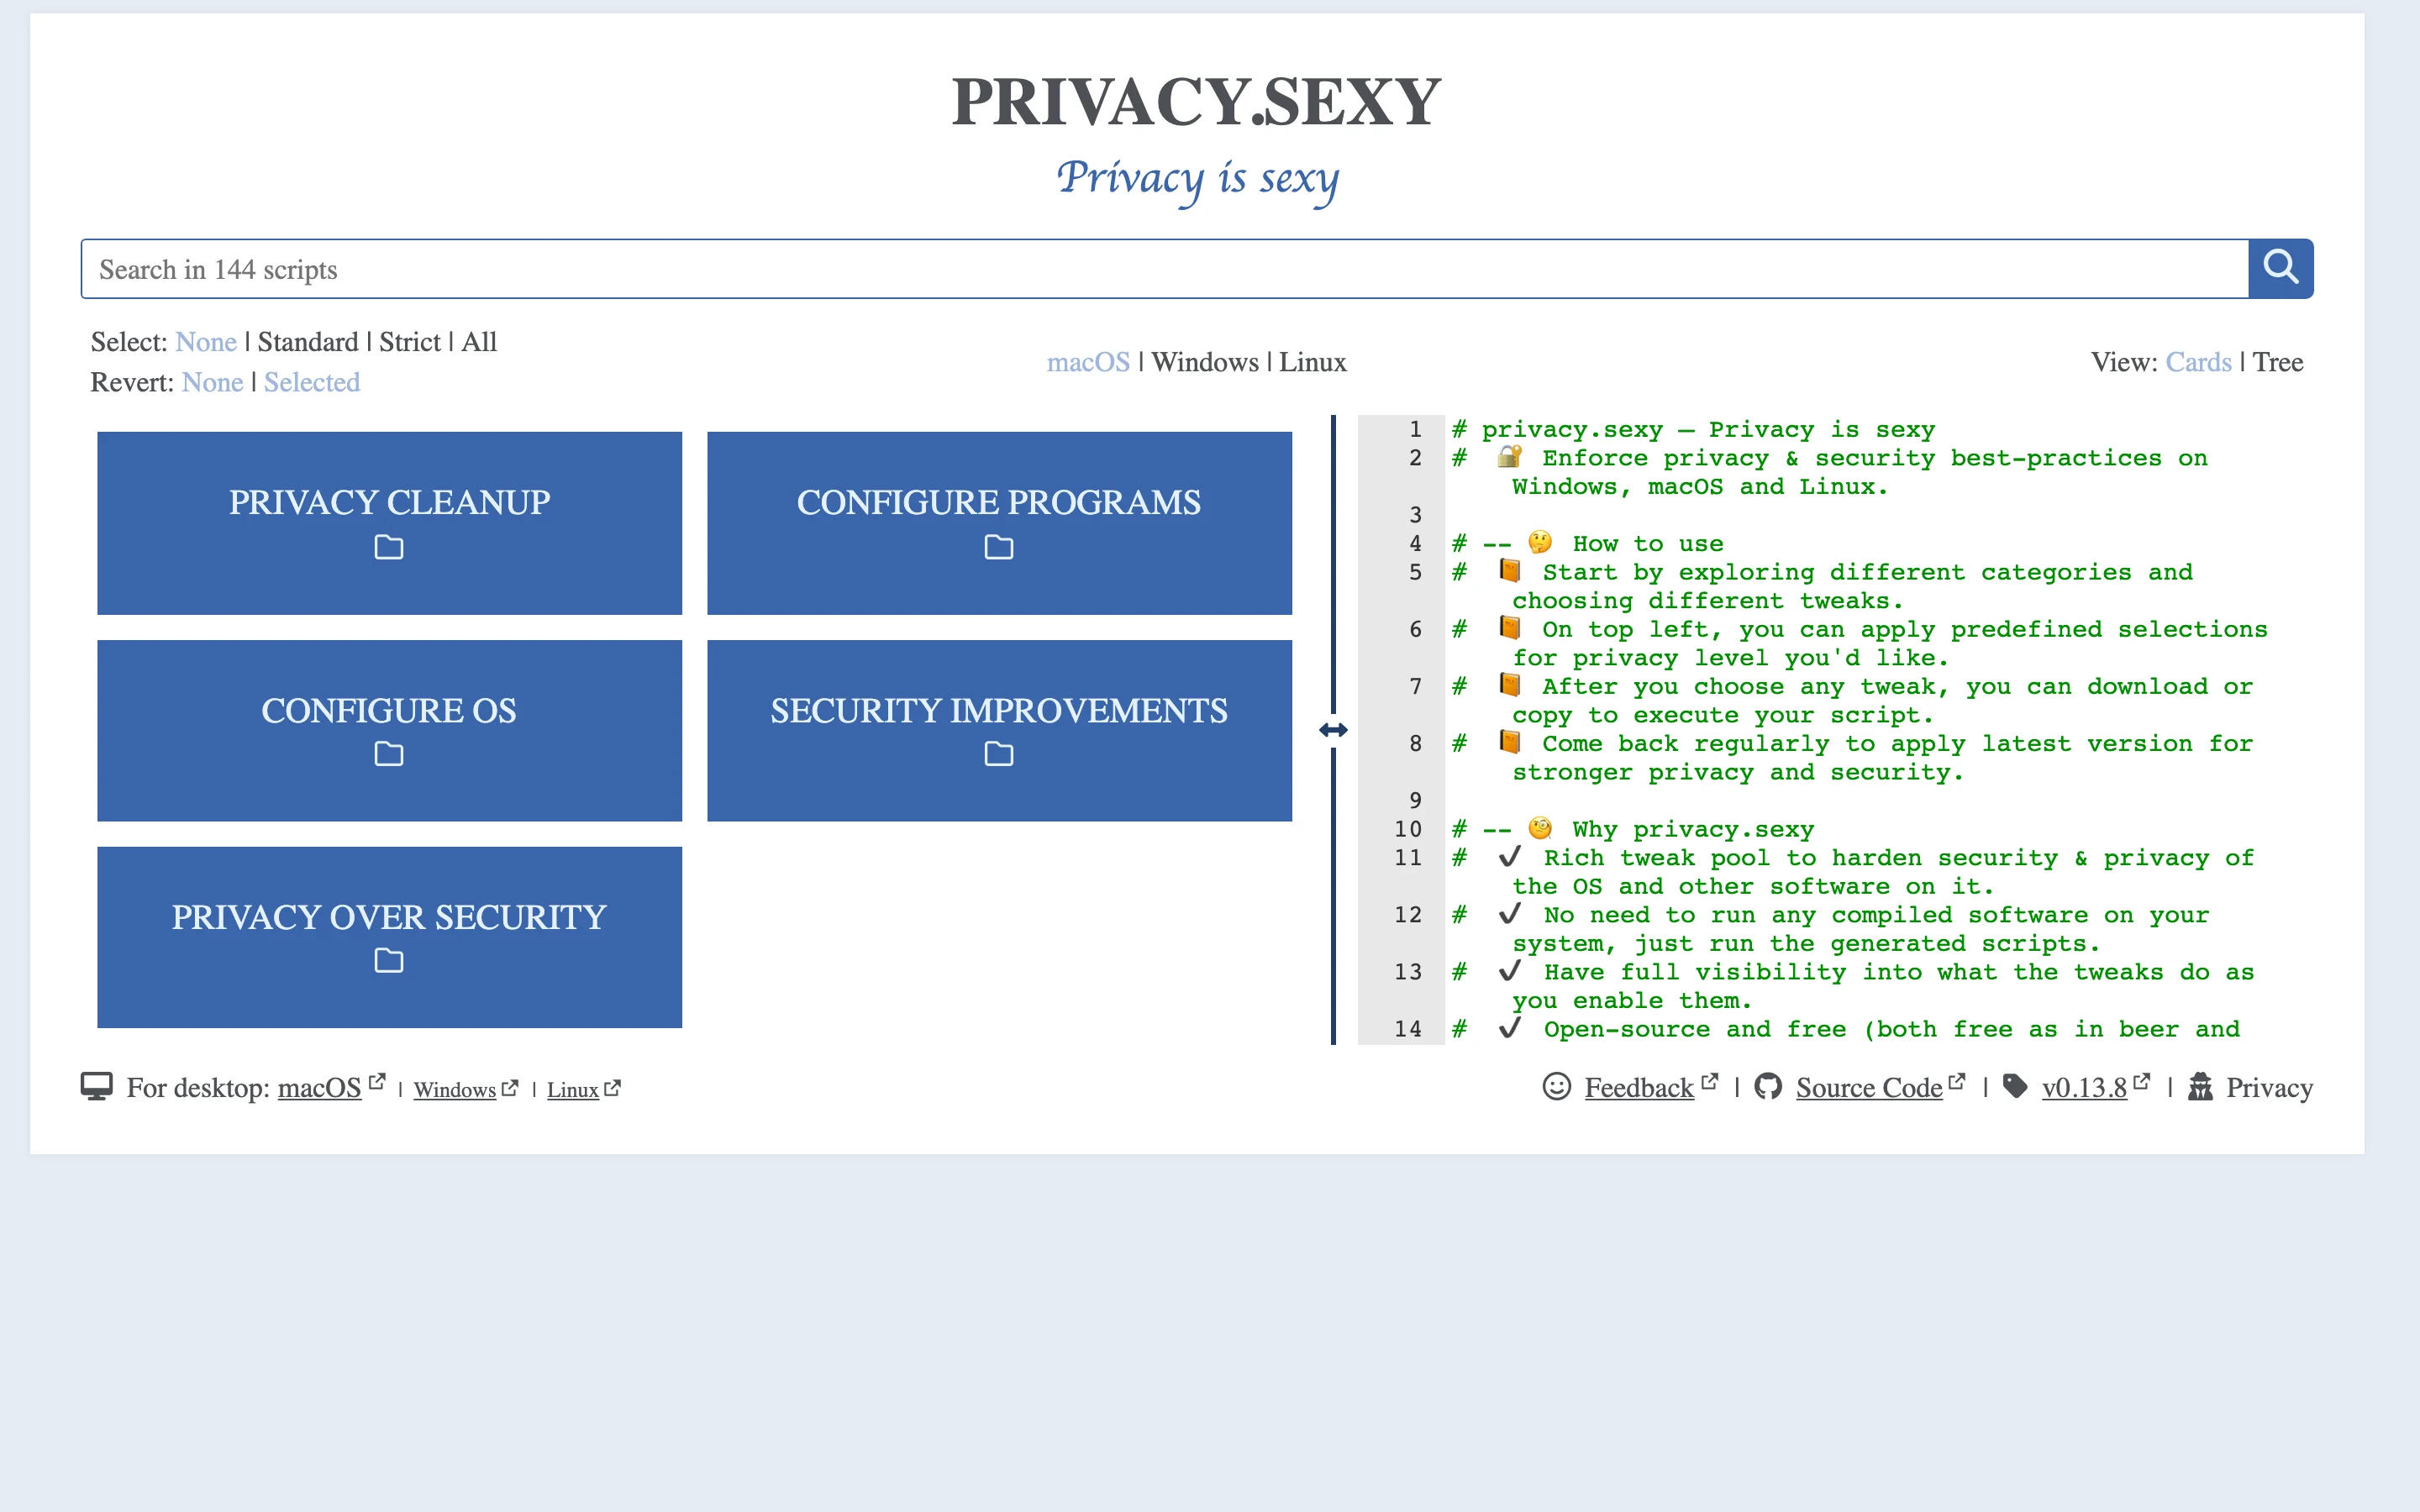Click external link icon beside Linux download
The width and height of the screenshot is (2420, 1512).
[x=612, y=1088]
